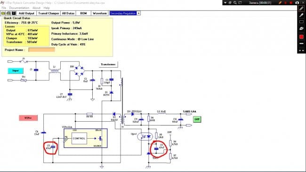The width and height of the screenshot is (306, 172).
Task: Click the Transformer label button in schematic
Action: click(108, 64)
